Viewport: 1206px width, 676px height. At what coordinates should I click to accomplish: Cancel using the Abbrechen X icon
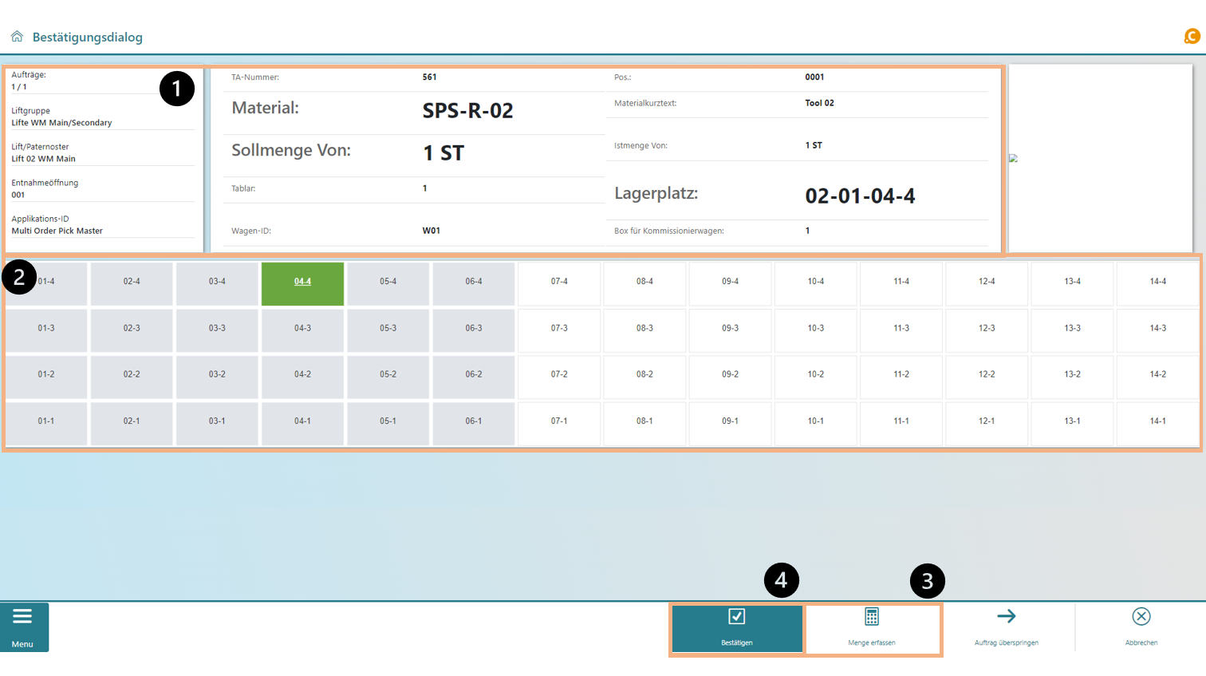[1141, 627]
